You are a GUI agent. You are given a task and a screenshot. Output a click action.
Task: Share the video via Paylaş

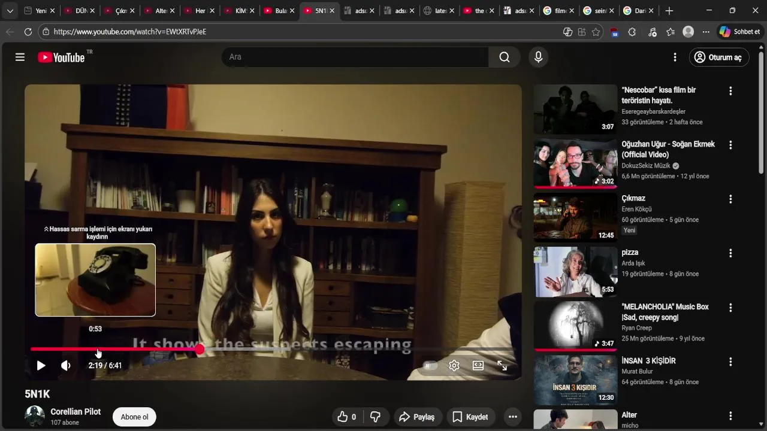[417, 417]
